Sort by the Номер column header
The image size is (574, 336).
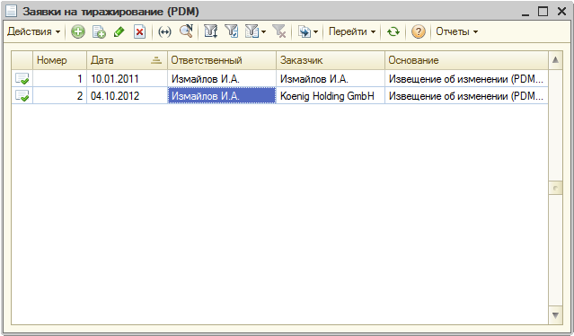59,60
